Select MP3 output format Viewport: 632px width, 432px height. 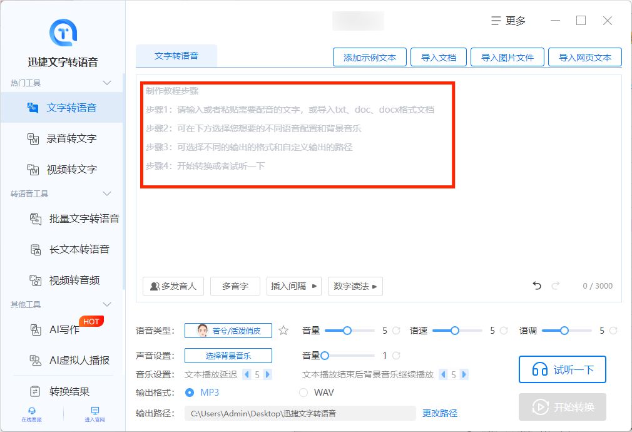pos(190,393)
